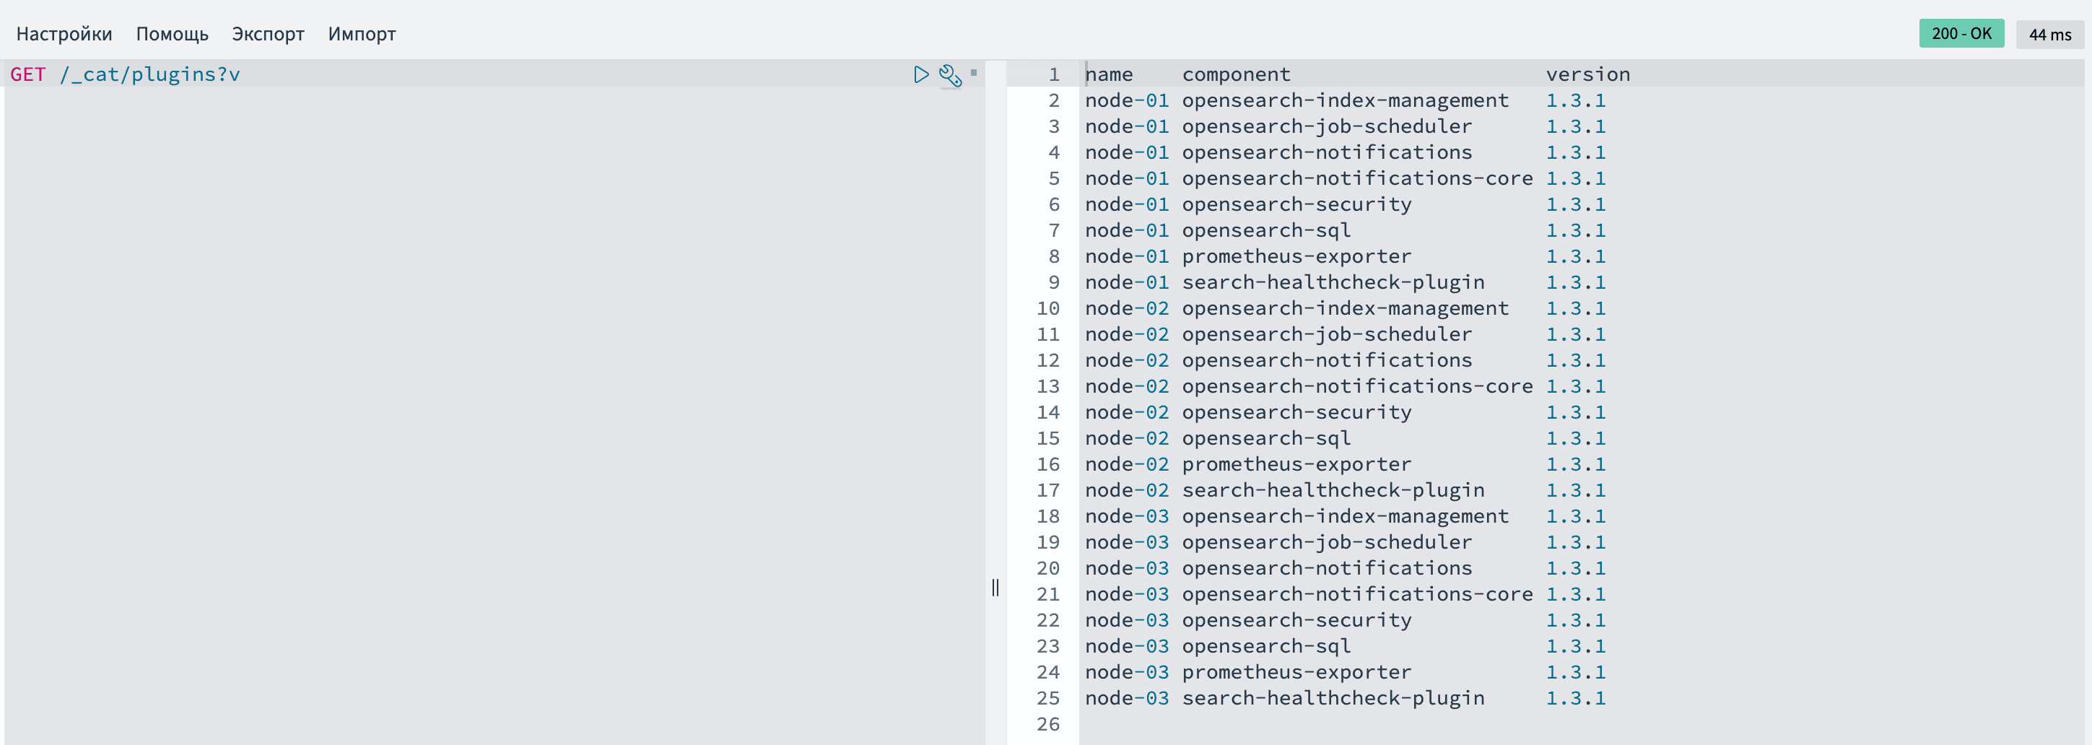Click the 'component' column header in the output
The height and width of the screenshot is (745, 2092).
pos(1235,75)
